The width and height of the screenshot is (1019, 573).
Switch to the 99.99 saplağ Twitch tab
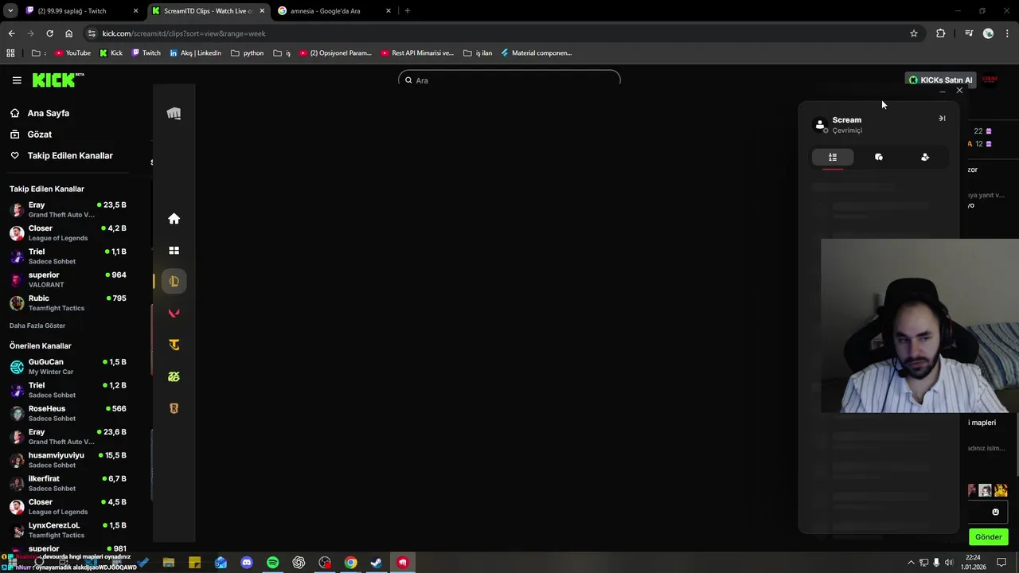pyautogui.click(x=84, y=11)
